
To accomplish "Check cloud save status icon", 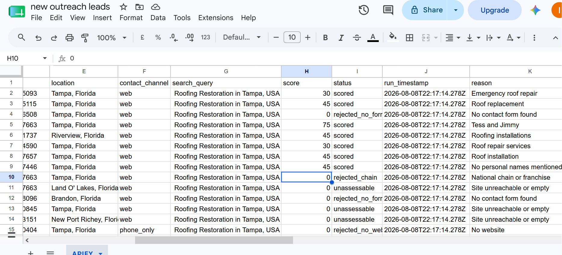I will (155, 7).
